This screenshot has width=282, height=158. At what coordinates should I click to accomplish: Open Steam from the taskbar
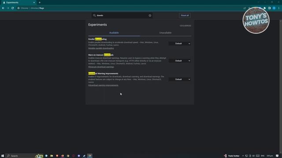(84, 156)
